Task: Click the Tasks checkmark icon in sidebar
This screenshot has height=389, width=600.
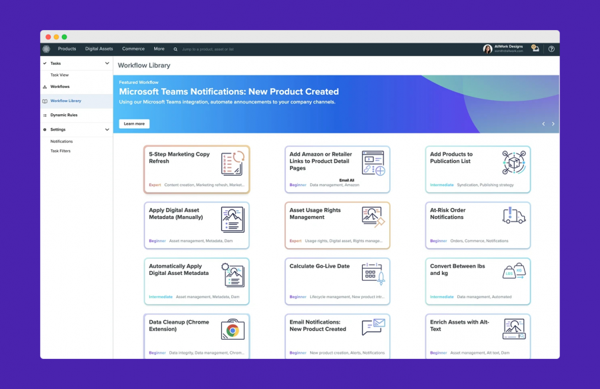Action: coord(45,63)
